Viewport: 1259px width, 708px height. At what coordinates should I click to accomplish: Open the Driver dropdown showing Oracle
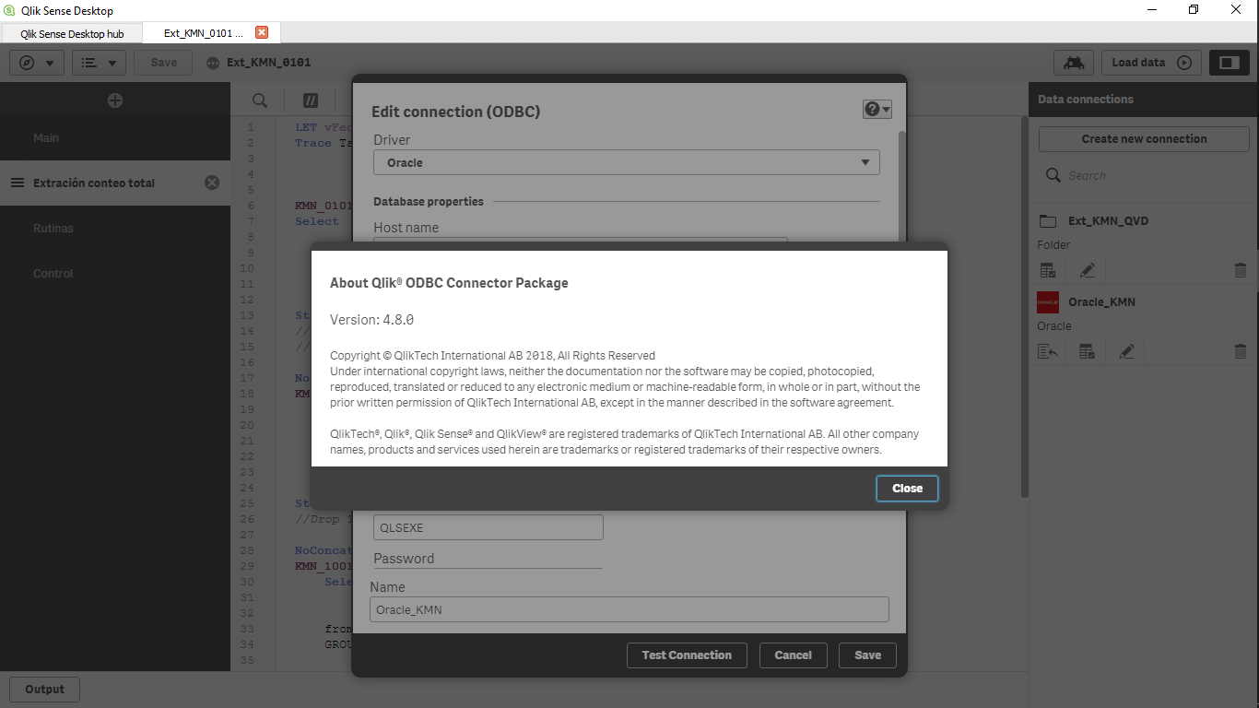(627, 163)
